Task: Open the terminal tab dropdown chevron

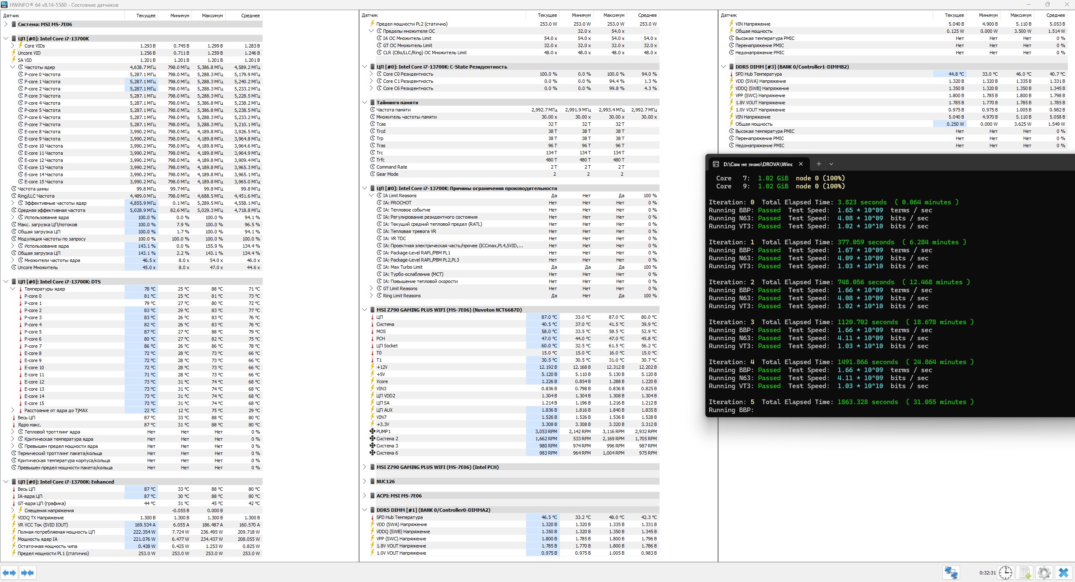Action: [x=831, y=164]
